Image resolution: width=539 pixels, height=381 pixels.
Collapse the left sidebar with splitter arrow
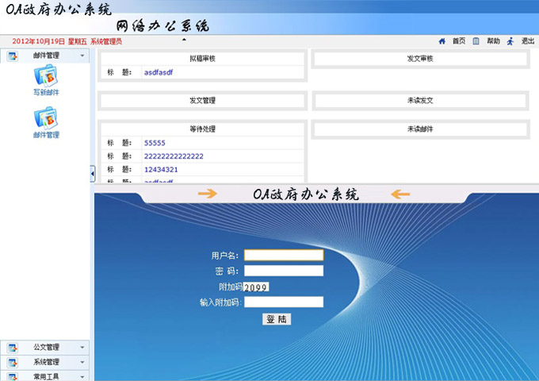(x=92, y=173)
